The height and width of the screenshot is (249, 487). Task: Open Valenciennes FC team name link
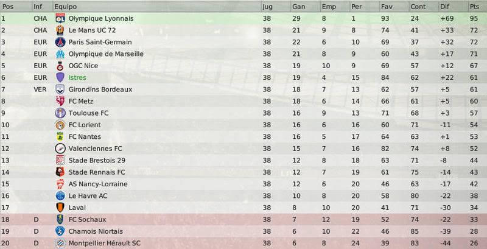[96, 149]
